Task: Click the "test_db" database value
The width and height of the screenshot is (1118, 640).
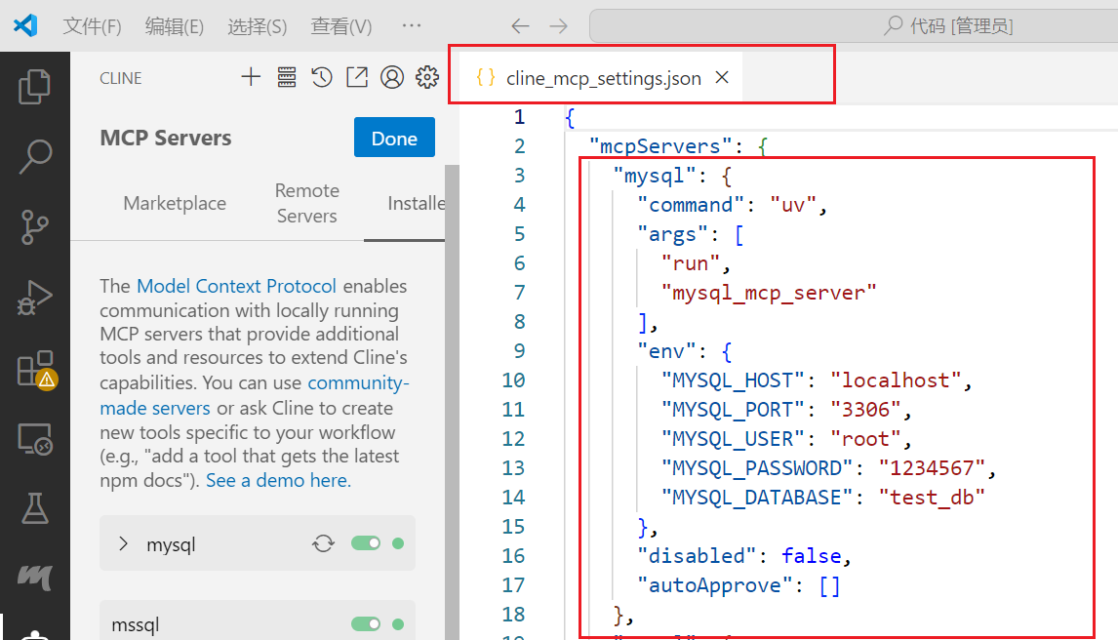Action: point(932,497)
